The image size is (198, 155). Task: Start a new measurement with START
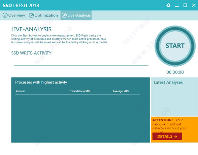(x=175, y=46)
